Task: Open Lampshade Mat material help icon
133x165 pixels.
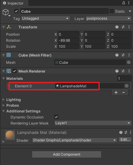Action: [121, 132]
